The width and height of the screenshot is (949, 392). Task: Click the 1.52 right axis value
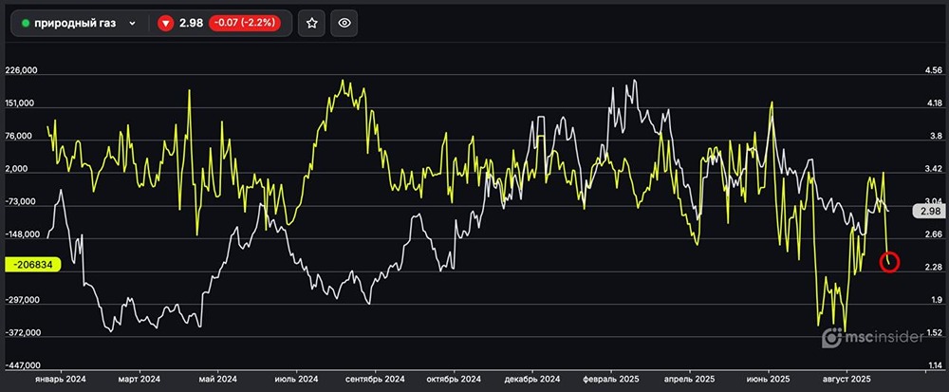(934, 333)
